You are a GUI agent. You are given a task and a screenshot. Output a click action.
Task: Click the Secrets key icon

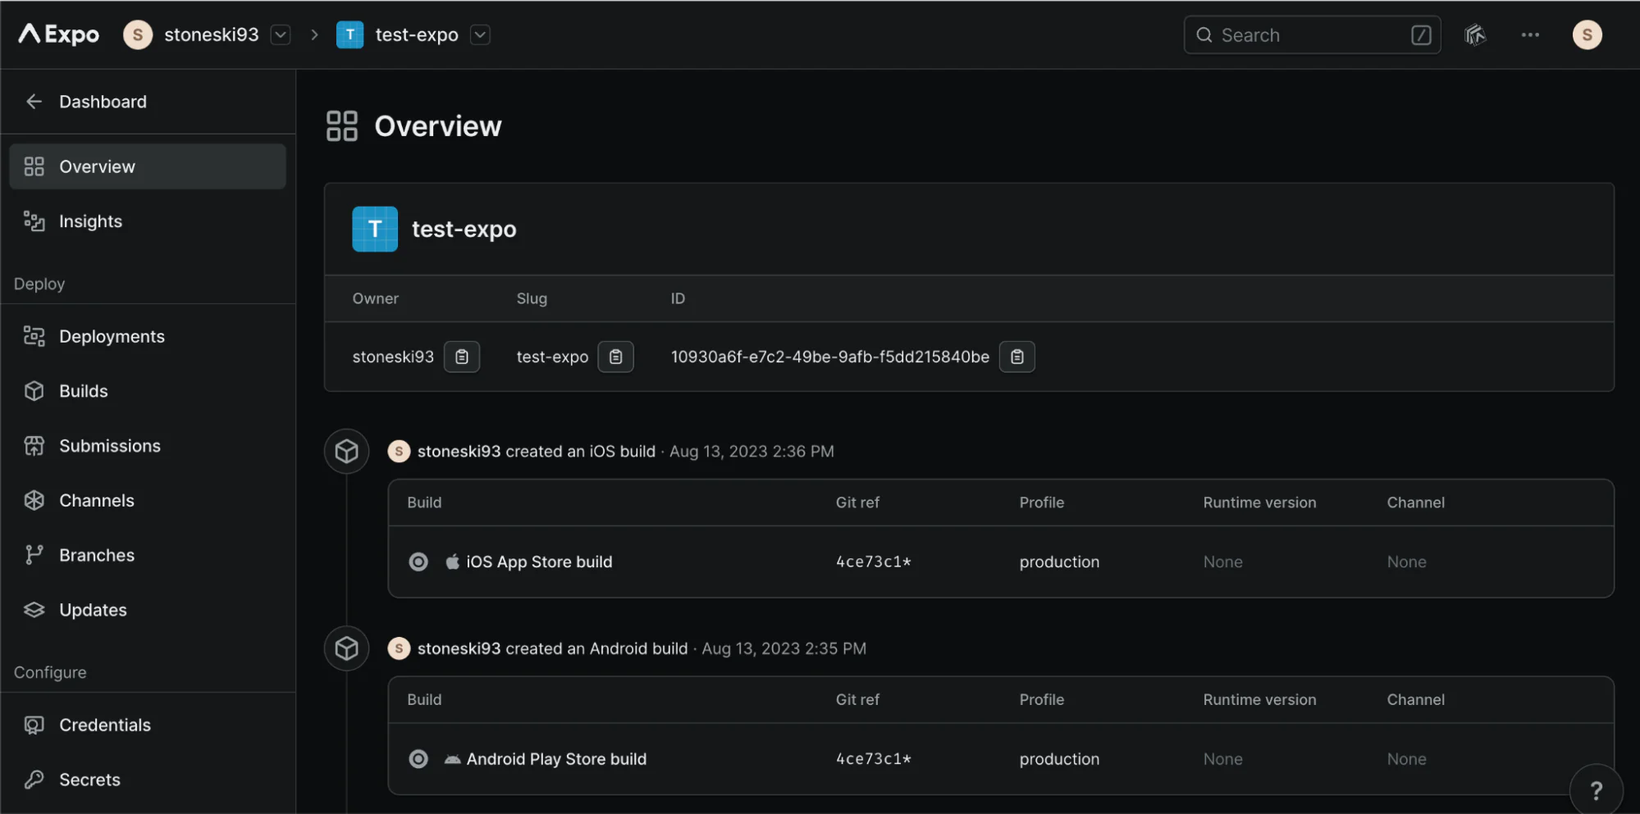click(34, 780)
